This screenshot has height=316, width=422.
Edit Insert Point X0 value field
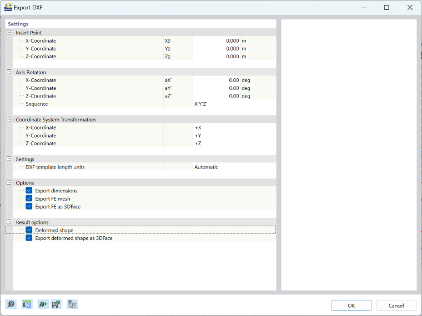click(x=217, y=40)
